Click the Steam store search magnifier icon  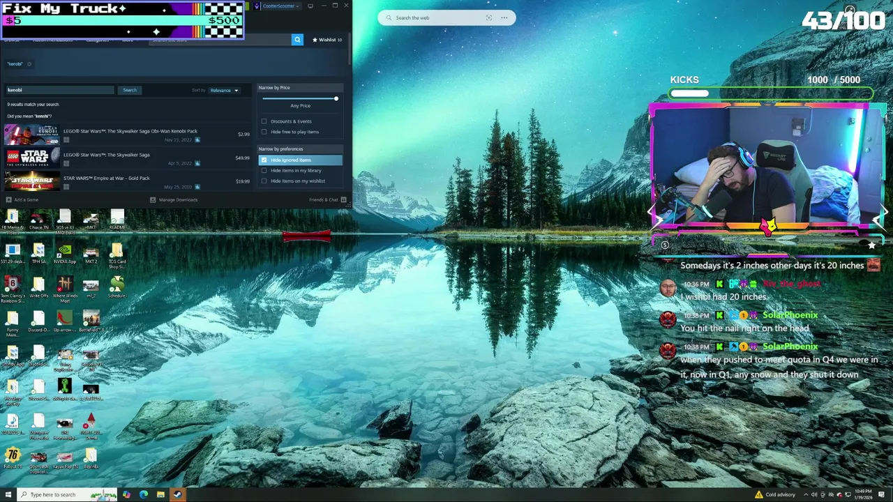tap(297, 40)
